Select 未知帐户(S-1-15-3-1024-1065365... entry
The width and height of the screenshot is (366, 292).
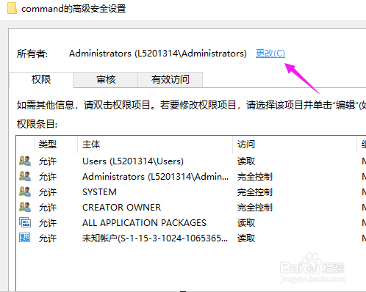pyautogui.click(x=155, y=238)
